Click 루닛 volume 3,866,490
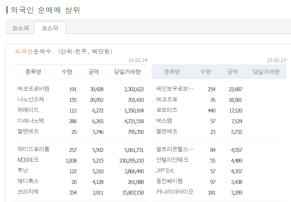This screenshot has height=202, width=291. [x=134, y=171]
